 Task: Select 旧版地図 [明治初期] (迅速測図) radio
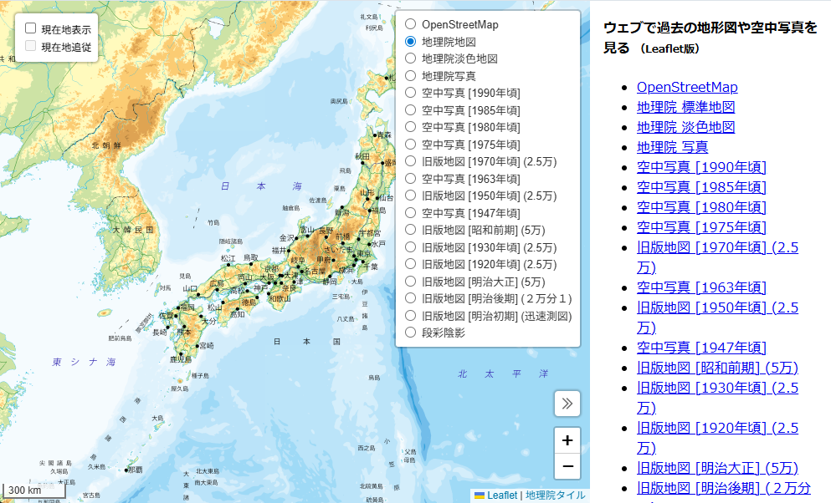tap(410, 316)
